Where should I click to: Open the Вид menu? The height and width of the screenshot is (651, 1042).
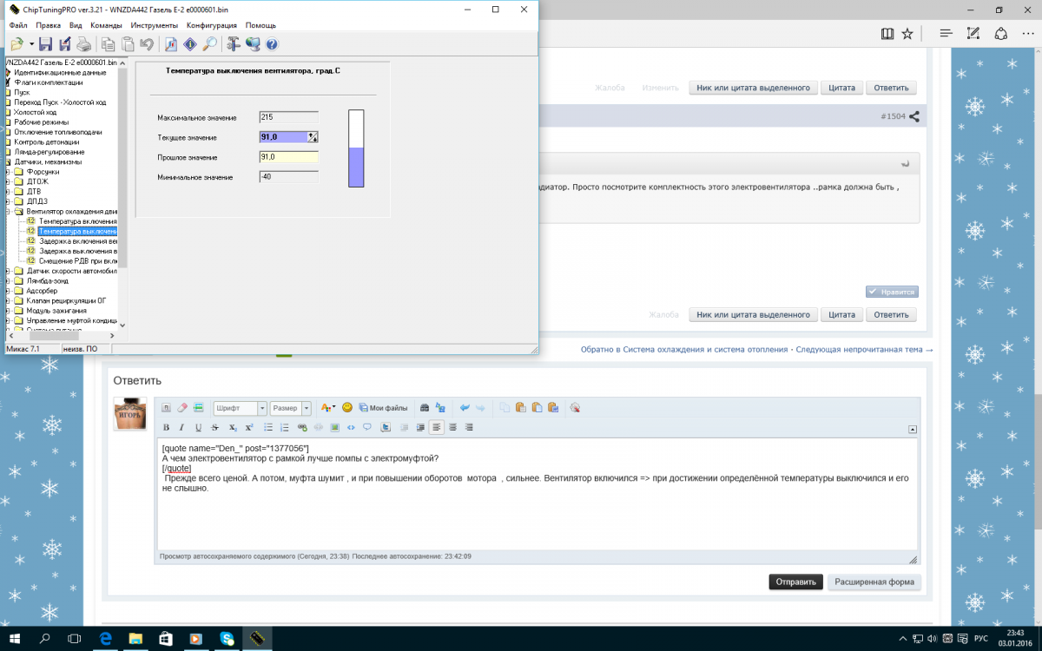(76, 25)
